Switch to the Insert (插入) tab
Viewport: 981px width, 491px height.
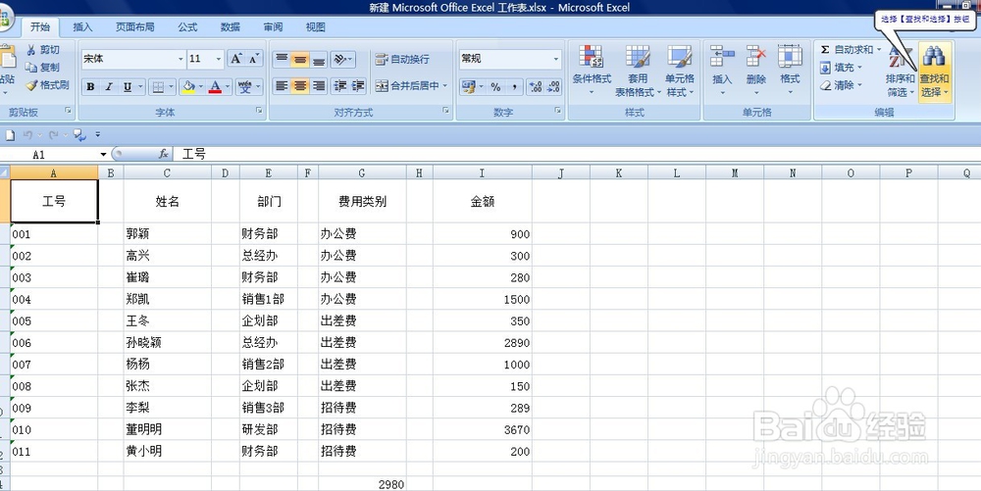tap(82, 26)
